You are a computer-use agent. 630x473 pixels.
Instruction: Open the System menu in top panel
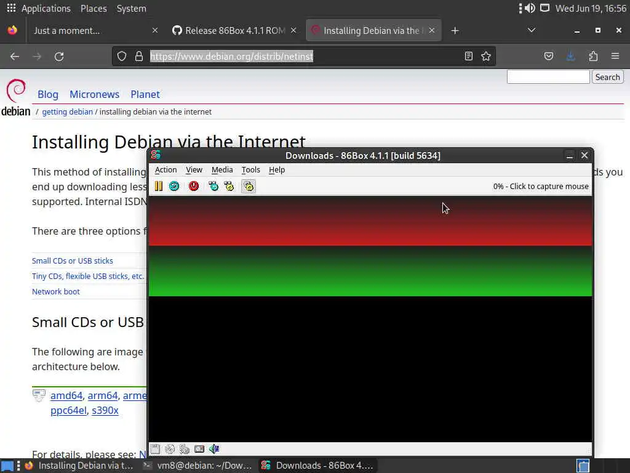coord(132,9)
